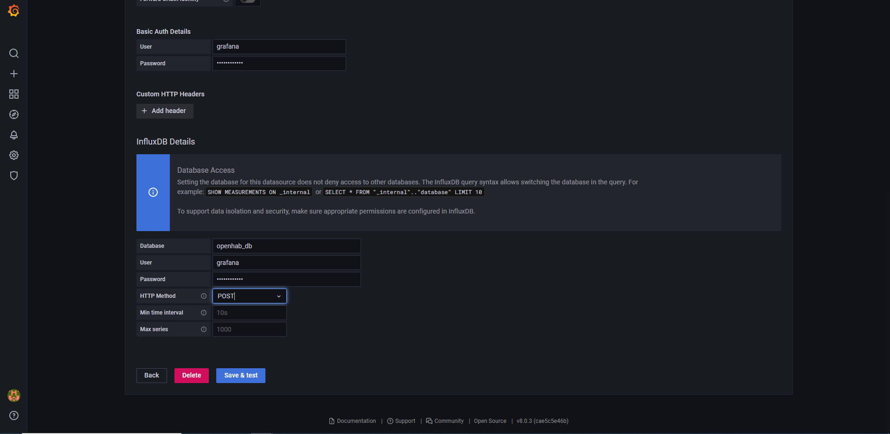This screenshot has width=890, height=434.
Task: Click the Database Access title text
Action: pos(206,170)
